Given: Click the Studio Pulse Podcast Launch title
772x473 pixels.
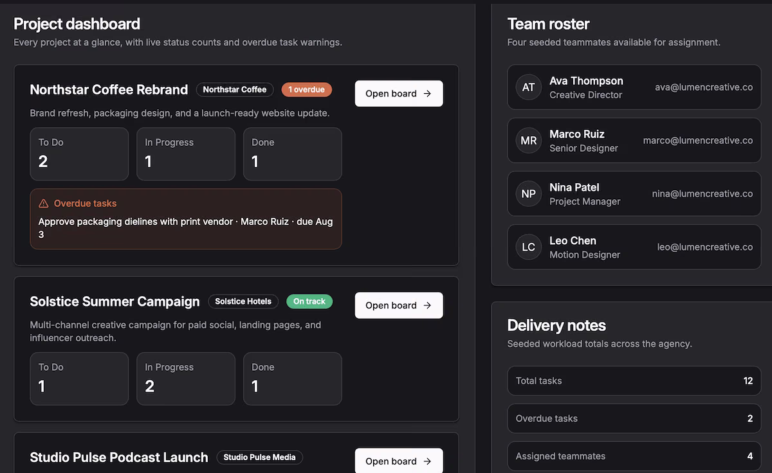Looking at the screenshot, I should pos(119,457).
